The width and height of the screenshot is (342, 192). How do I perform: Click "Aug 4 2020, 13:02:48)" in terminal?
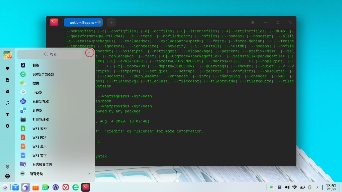click(x=125, y=121)
